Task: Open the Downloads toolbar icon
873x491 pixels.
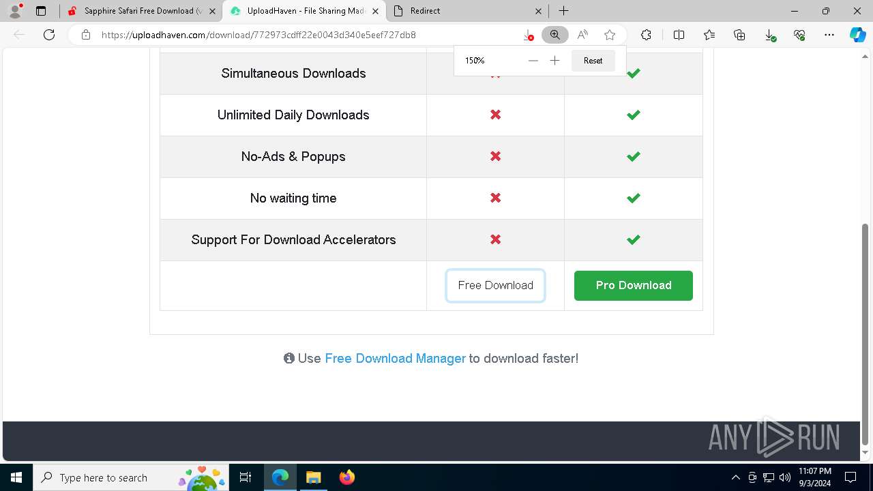Action: point(769,35)
